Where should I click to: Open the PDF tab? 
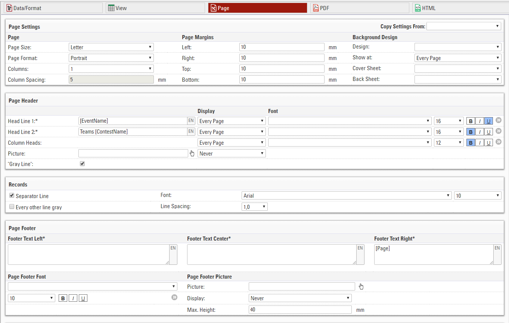pyautogui.click(x=360, y=8)
